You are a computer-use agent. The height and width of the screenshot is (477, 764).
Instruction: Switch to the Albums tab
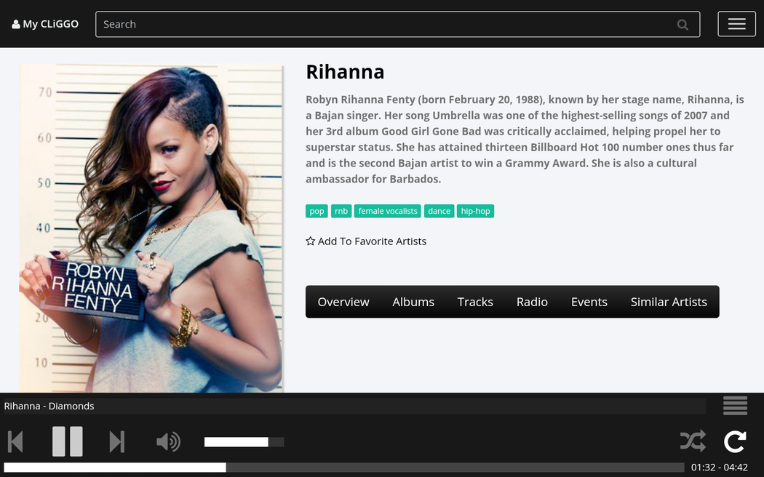(x=413, y=302)
